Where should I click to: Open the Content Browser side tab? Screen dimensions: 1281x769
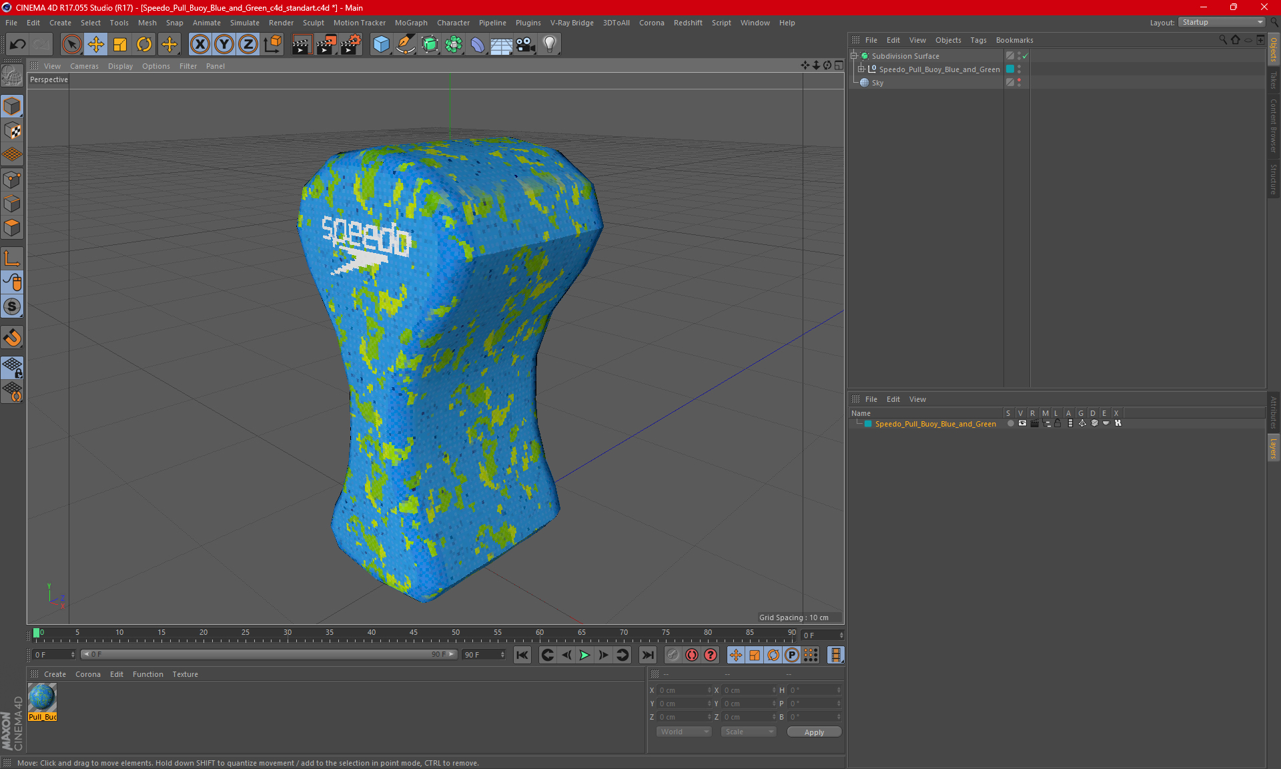coord(1274,125)
